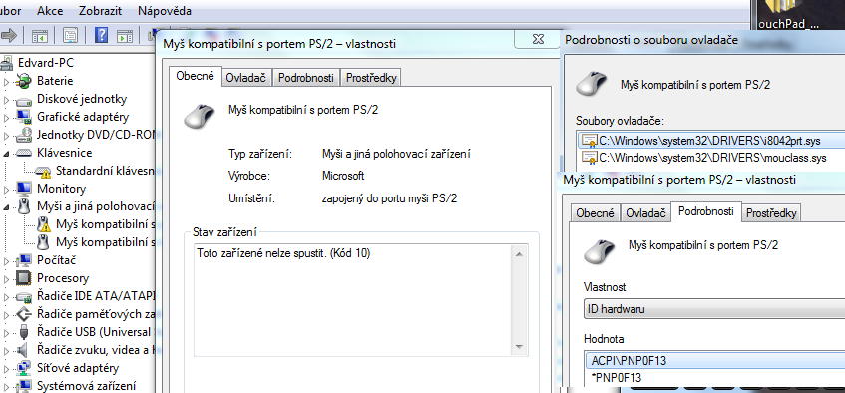The image size is (845, 393).
Task: Click the Monitory monitor icon
Action: (24, 189)
